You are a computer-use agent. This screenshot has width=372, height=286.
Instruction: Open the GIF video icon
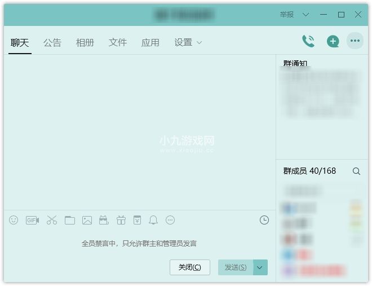[x=32, y=220]
